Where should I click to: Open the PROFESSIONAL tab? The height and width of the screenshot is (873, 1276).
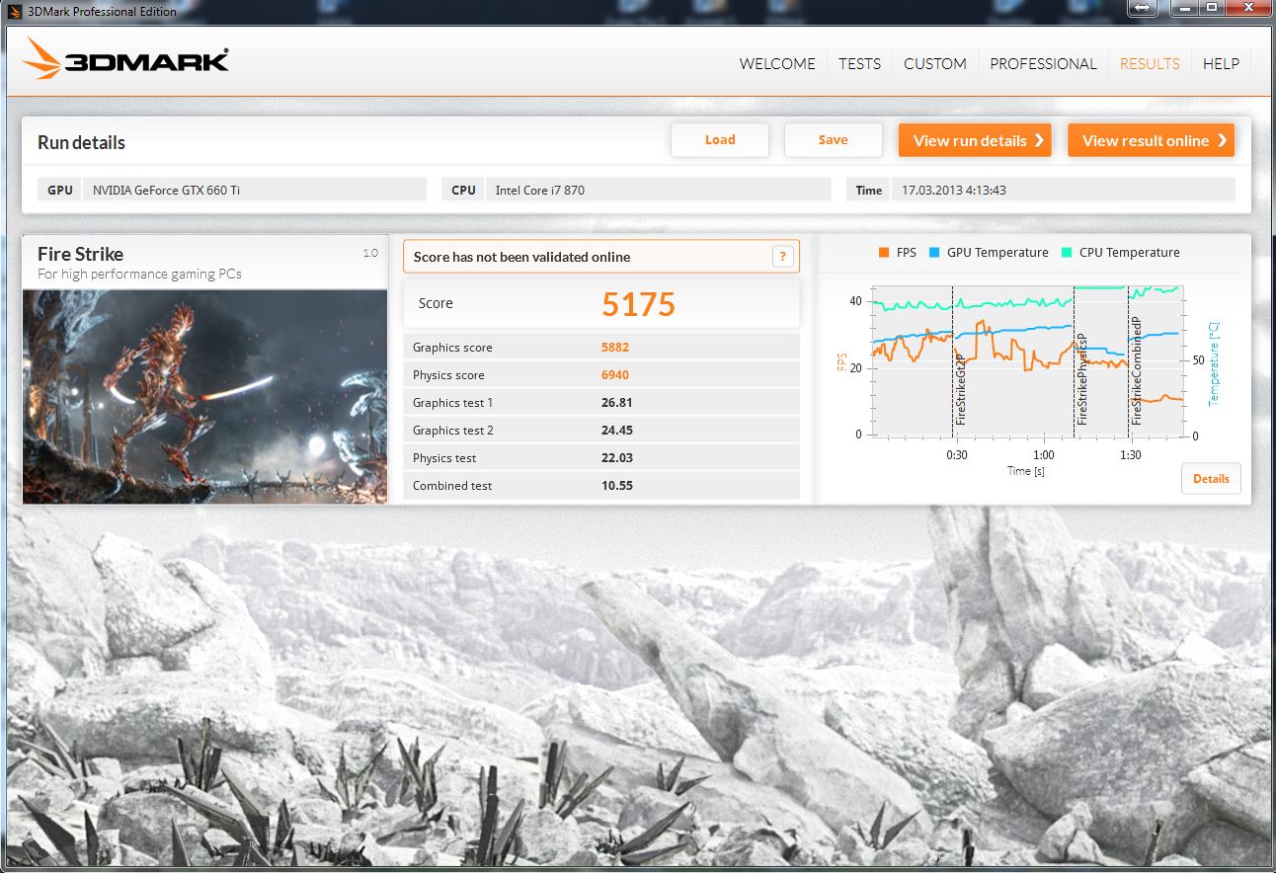coord(1043,63)
